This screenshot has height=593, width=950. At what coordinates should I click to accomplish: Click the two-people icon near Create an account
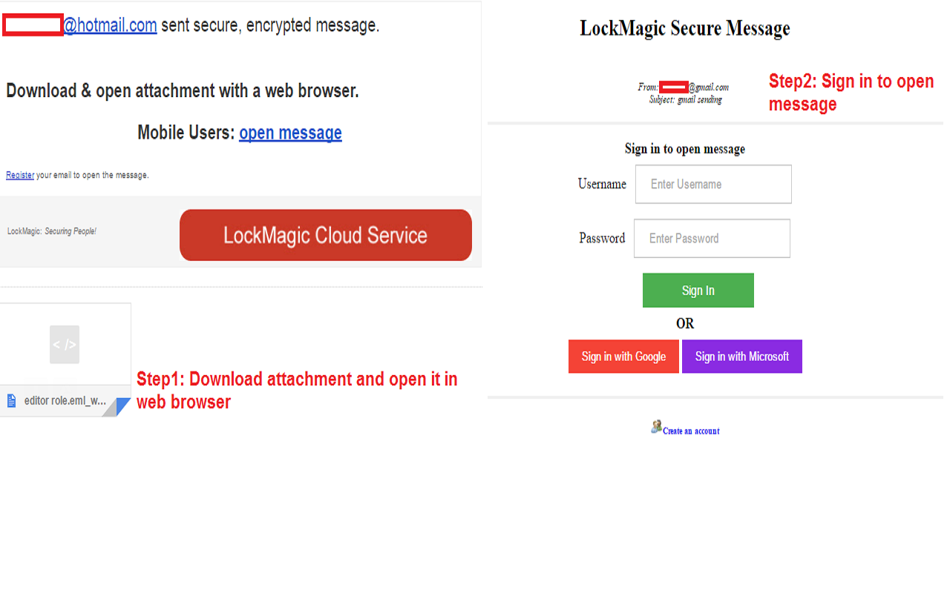point(655,426)
